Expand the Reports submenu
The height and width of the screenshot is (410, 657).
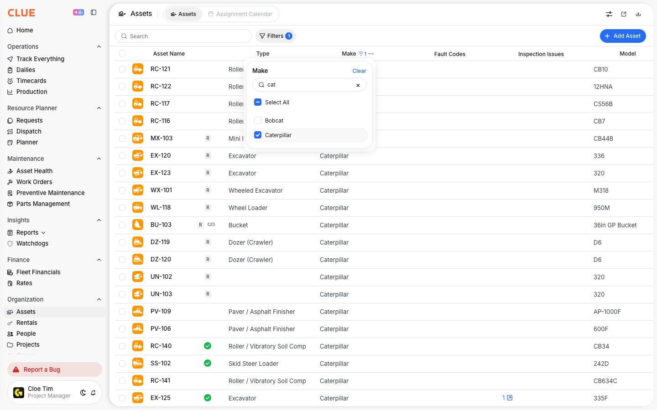43,233
